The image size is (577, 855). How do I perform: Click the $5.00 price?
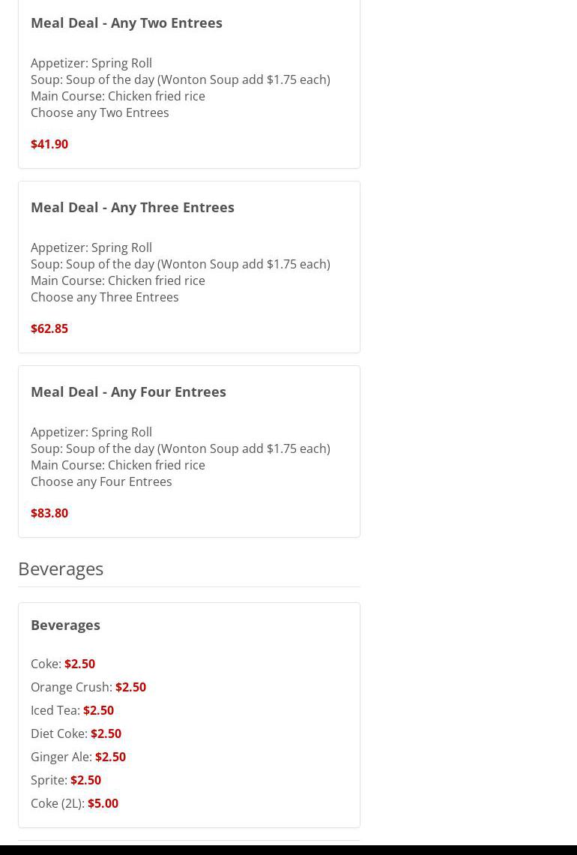point(103,803)
